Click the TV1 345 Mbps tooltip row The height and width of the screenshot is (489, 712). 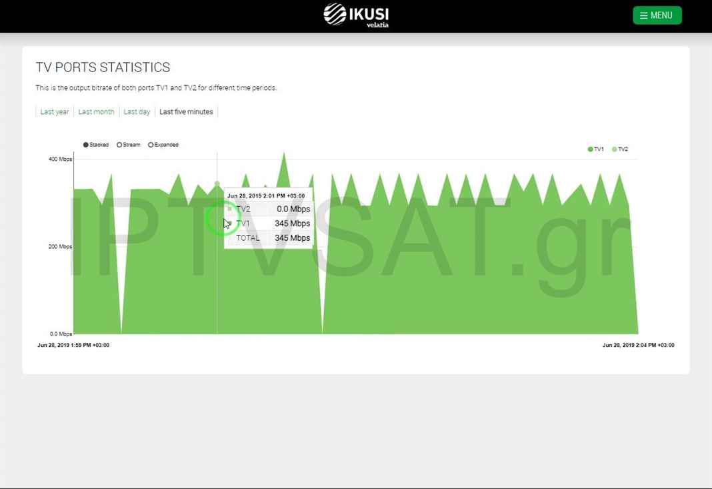pyautogui.click(x=273, y=223)
